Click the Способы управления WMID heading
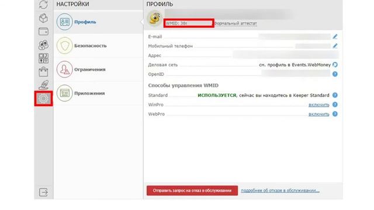The image size is (374, 210). pyautogui.click(x=183, y=85)
